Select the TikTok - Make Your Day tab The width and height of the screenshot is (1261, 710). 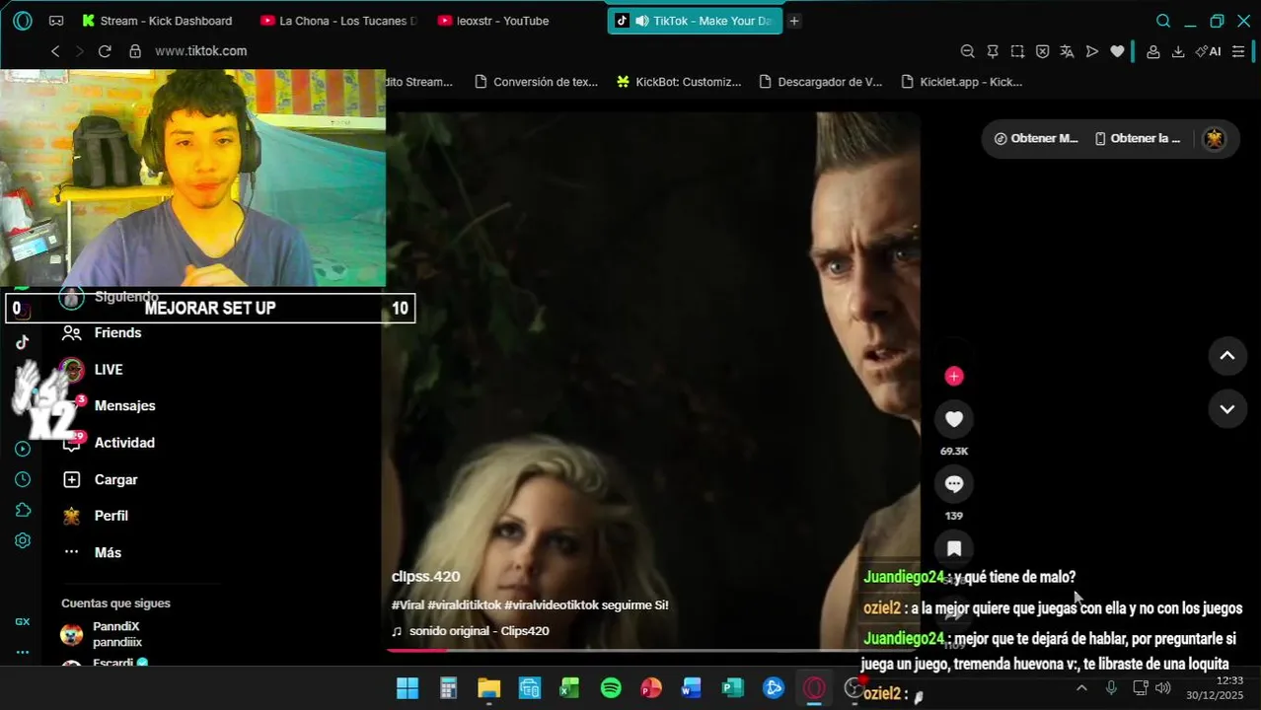pos(695,21)
